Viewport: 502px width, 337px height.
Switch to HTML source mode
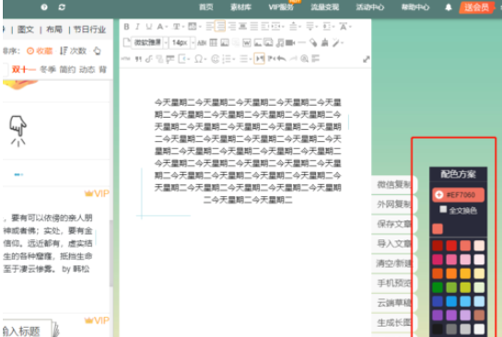click(126, 59)
